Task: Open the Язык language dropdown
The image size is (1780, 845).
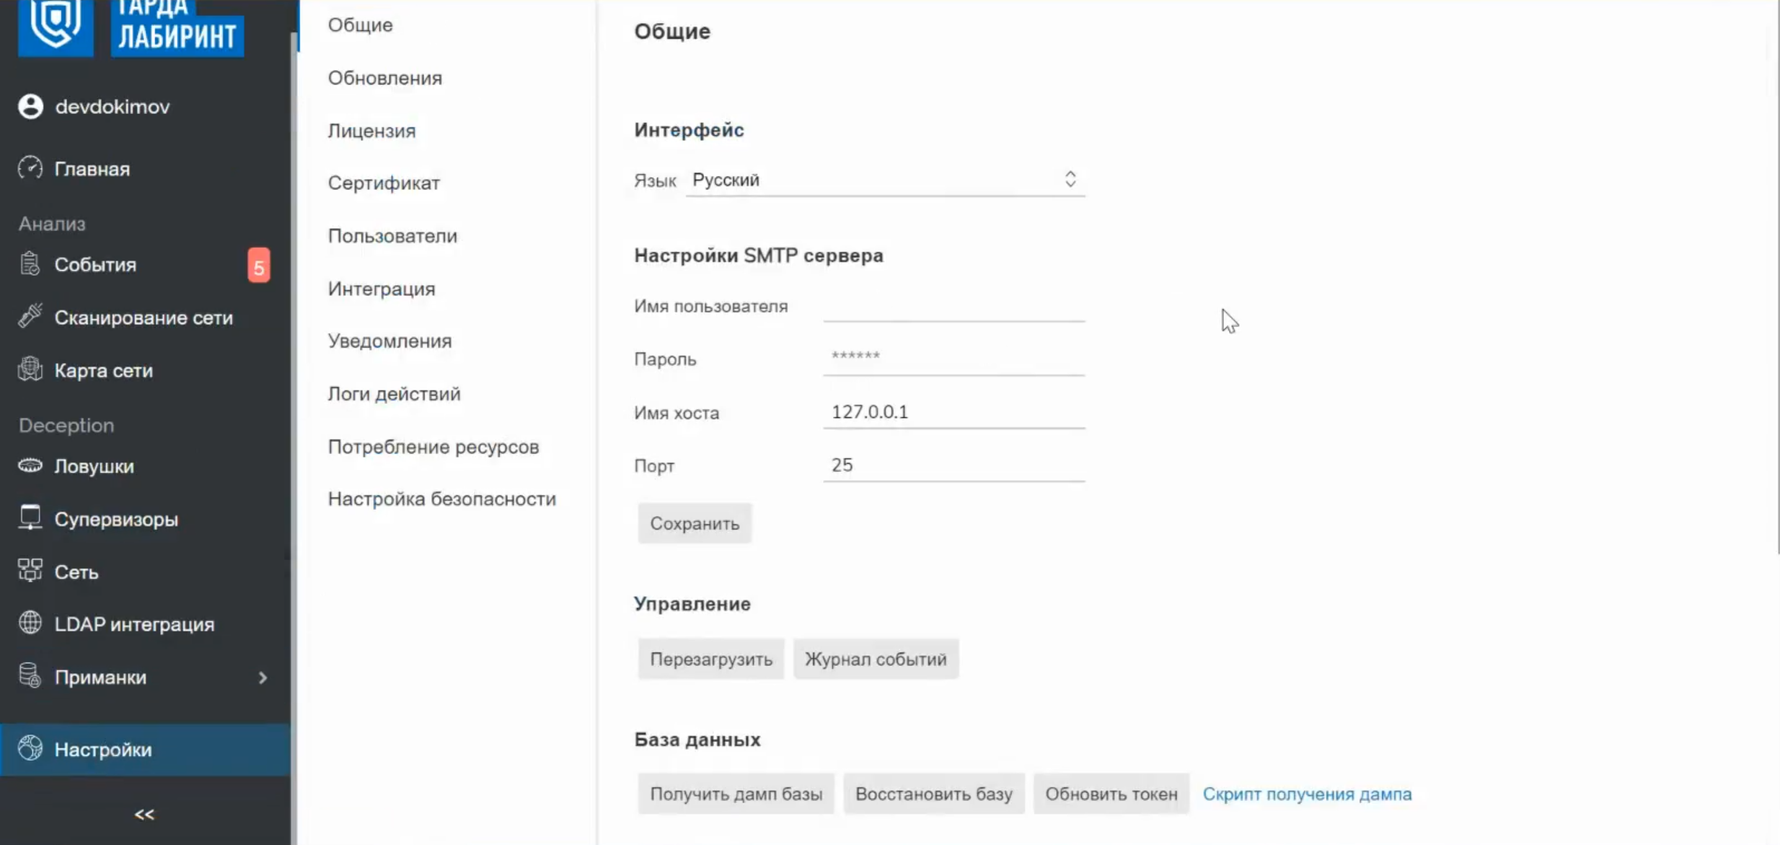Action: click(884, 180)
